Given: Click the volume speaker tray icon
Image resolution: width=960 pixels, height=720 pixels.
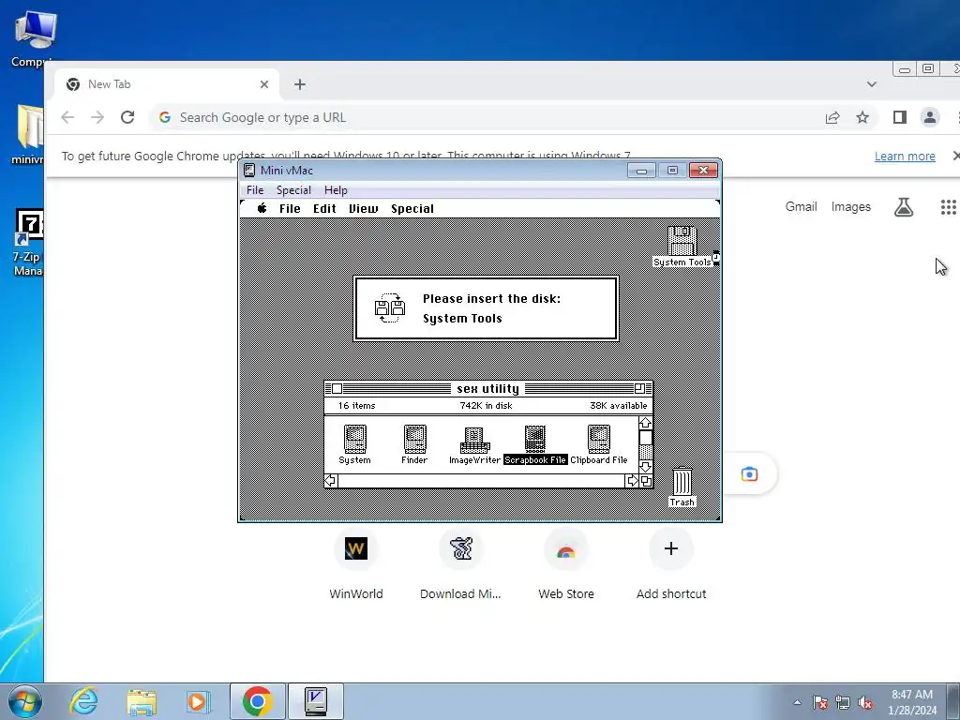Looking at the screenshot, I should click(x=865, y=703).
